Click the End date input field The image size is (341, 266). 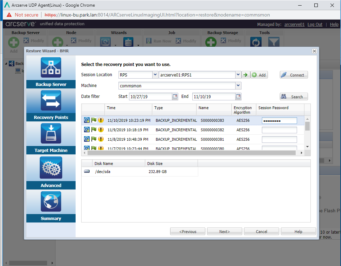214,97
